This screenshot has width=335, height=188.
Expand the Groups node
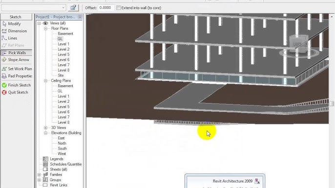coord(39,180)
